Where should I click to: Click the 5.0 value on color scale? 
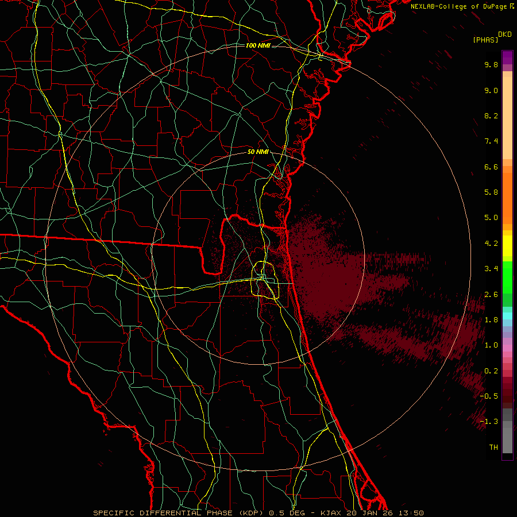[x=491, y=218]
